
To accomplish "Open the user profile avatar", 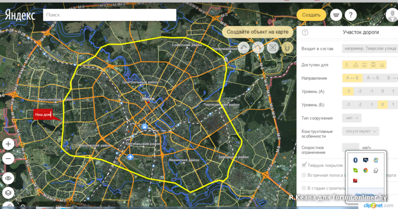I will (392, 15).
